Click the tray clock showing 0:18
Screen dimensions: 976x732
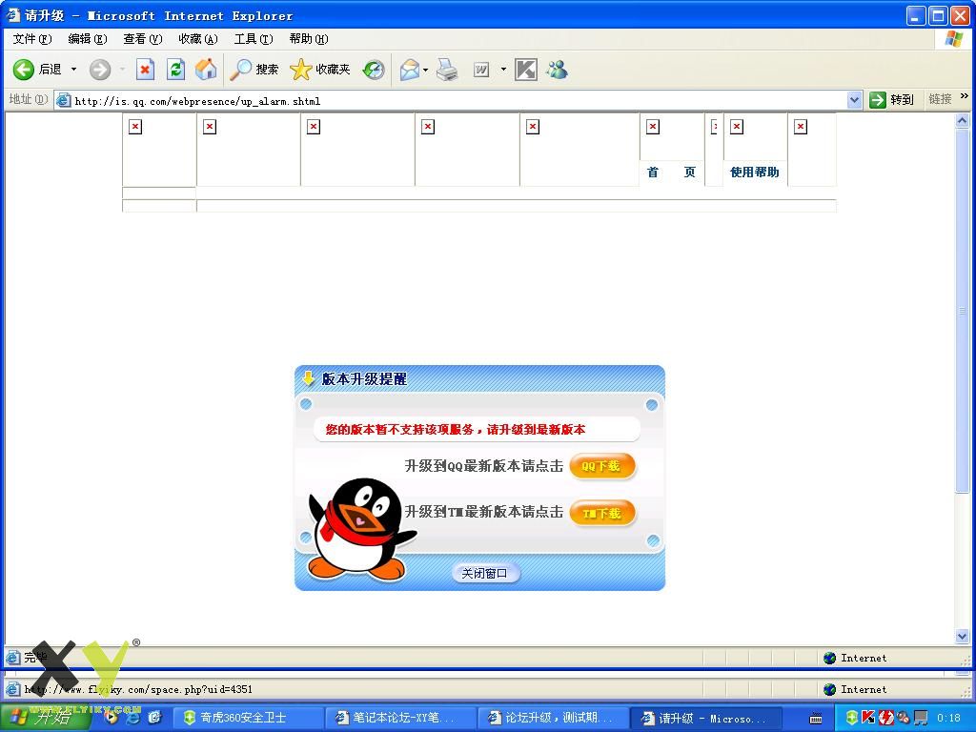click(x=948, y=719)
